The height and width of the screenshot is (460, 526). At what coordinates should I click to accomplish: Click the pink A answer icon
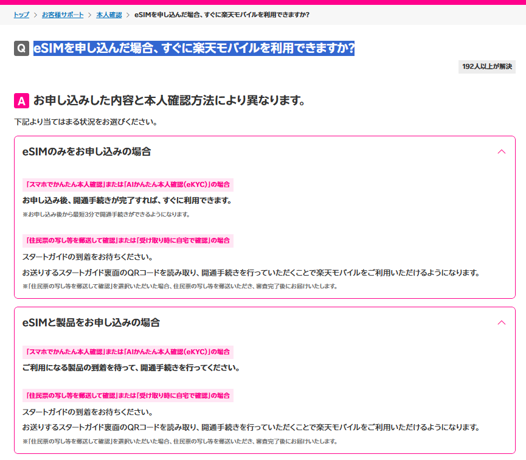[21, 100]
